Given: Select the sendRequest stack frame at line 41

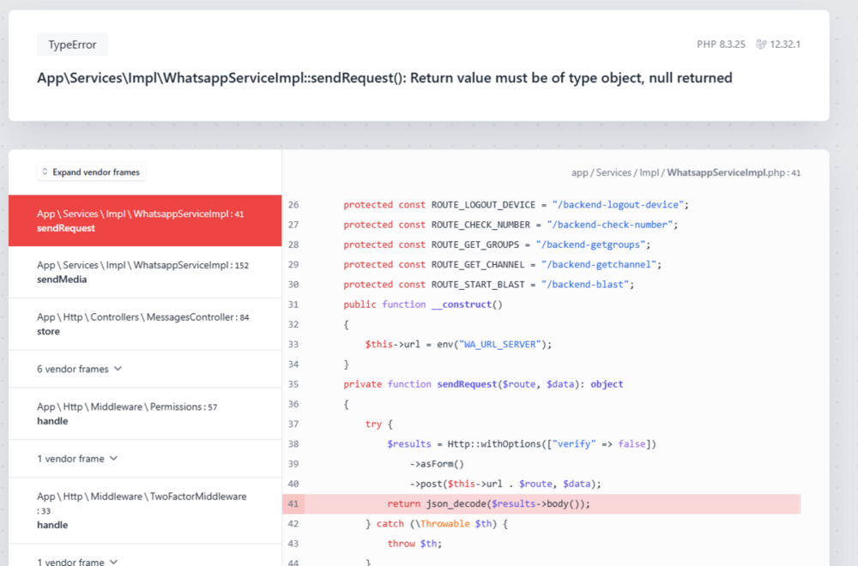Looking at the screenshot, I should (144, 220).
